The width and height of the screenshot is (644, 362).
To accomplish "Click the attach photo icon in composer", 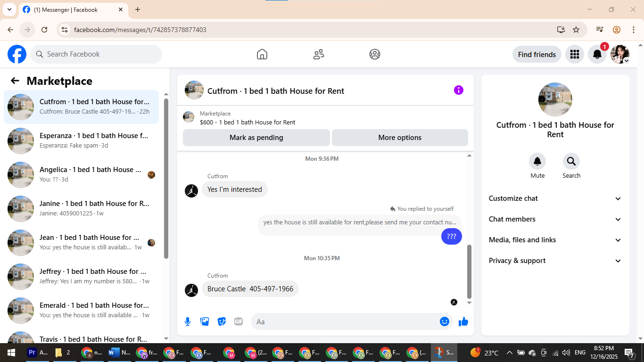I will tap(205, 321).
